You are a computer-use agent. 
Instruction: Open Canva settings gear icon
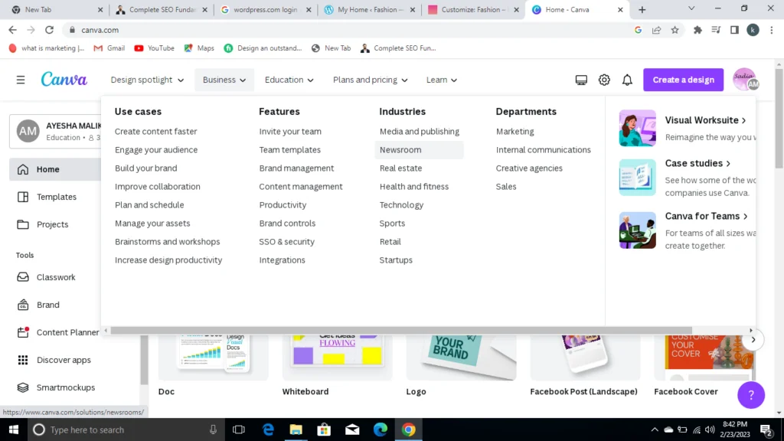pyautogui.click(x=604, y=80)
